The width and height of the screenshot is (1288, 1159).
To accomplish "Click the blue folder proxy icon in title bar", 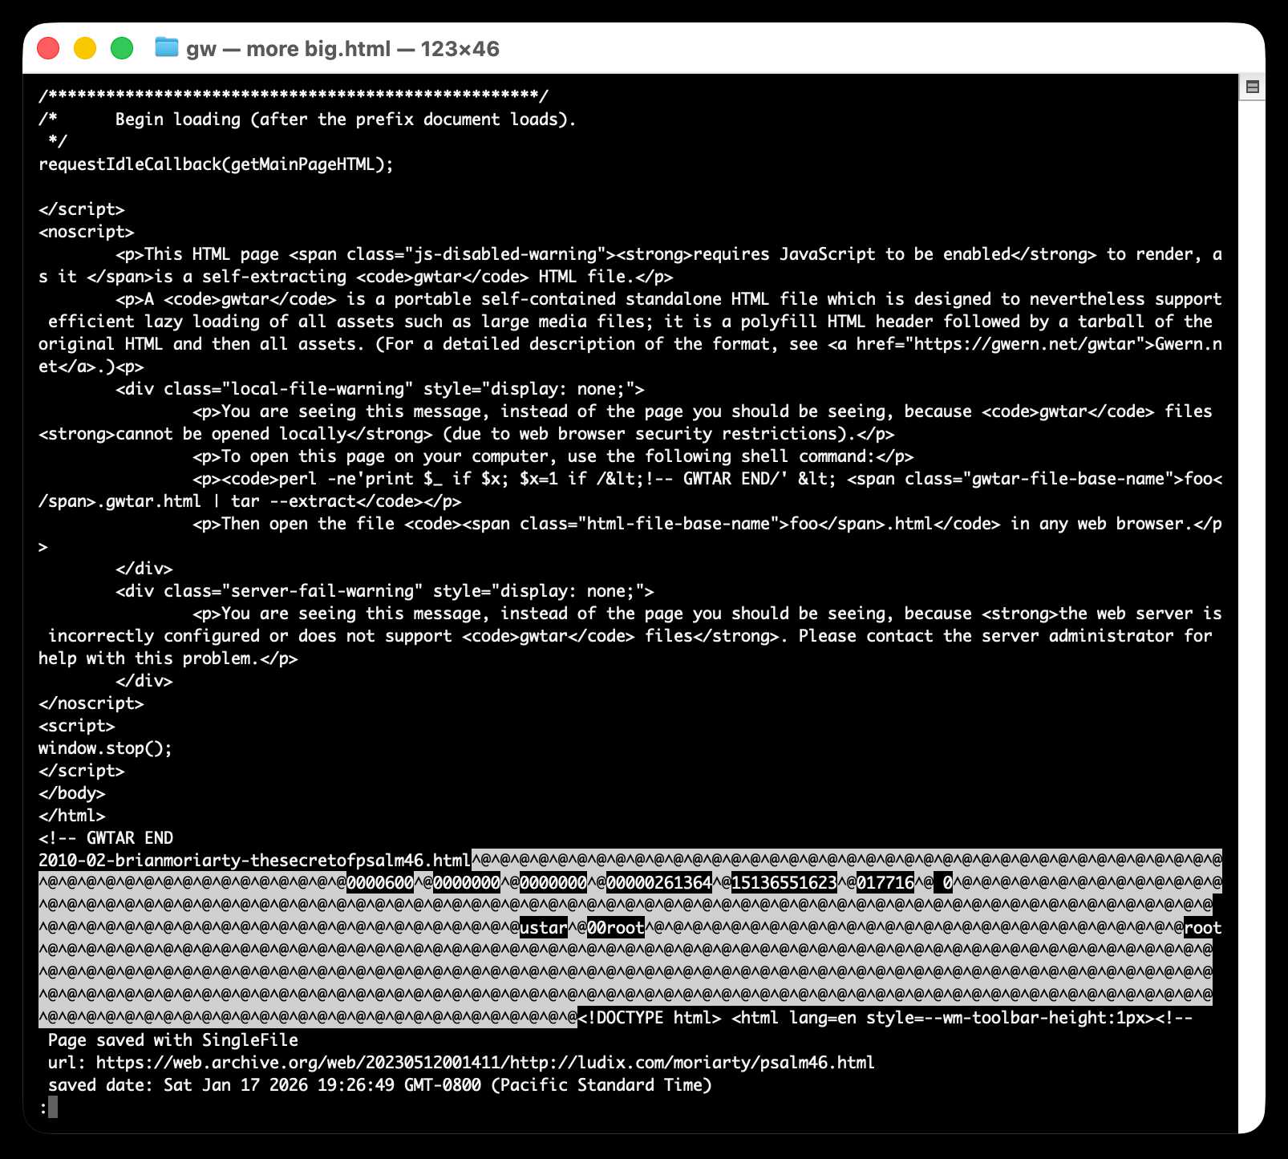I will [x=166, y=48].
